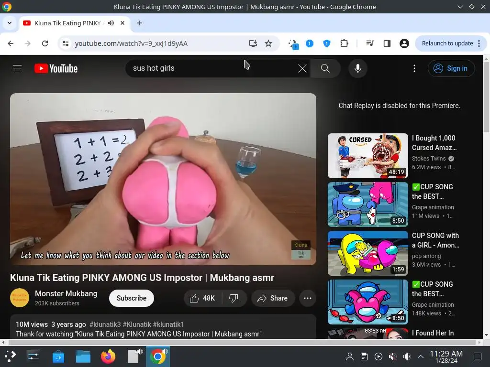Image resolution: width=490 pixels, height=367 pixels.
Task: Subscribe to Monster Mukbang
Action: (131, 298)
